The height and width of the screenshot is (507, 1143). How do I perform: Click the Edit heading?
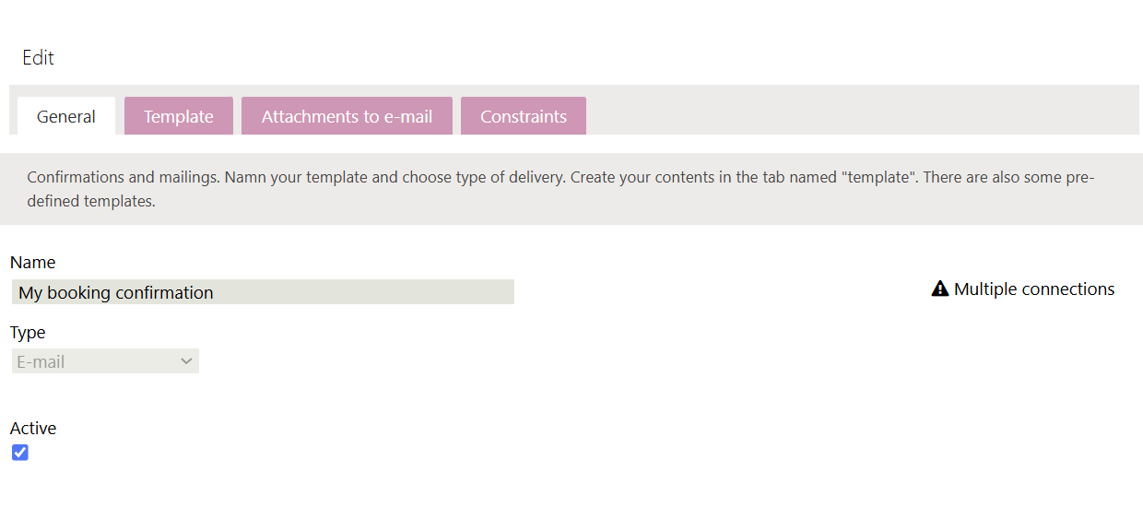coord(39,58)
